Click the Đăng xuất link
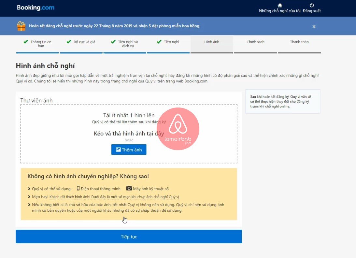Image resolution: width=356 pixels, height=258 pixels. point(312,11)
